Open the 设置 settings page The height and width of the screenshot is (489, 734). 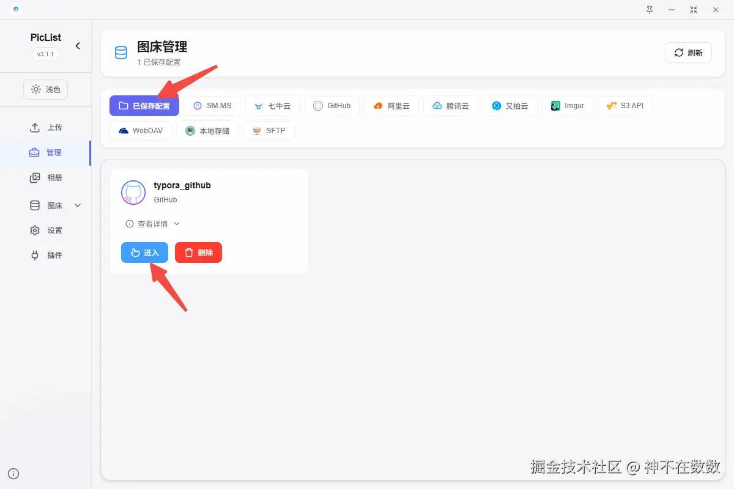[45, 230]
